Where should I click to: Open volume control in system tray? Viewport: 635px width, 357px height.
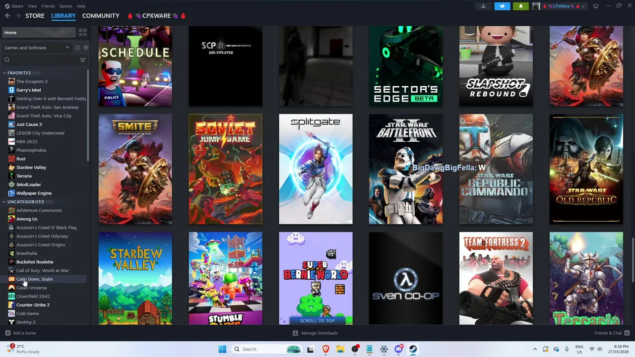599,349
